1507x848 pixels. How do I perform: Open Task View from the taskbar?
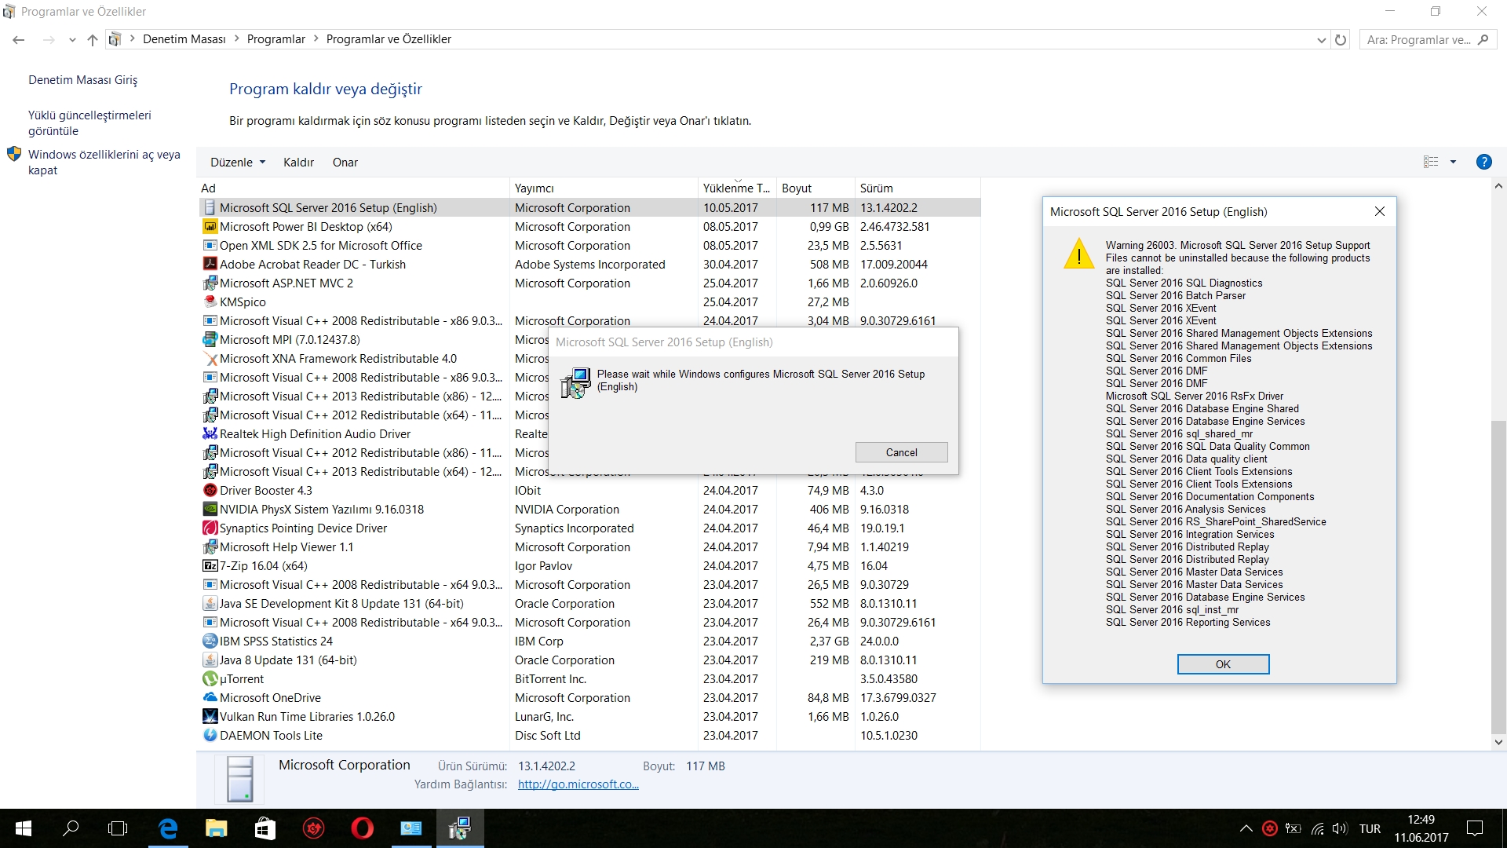(x=118, y=828)
